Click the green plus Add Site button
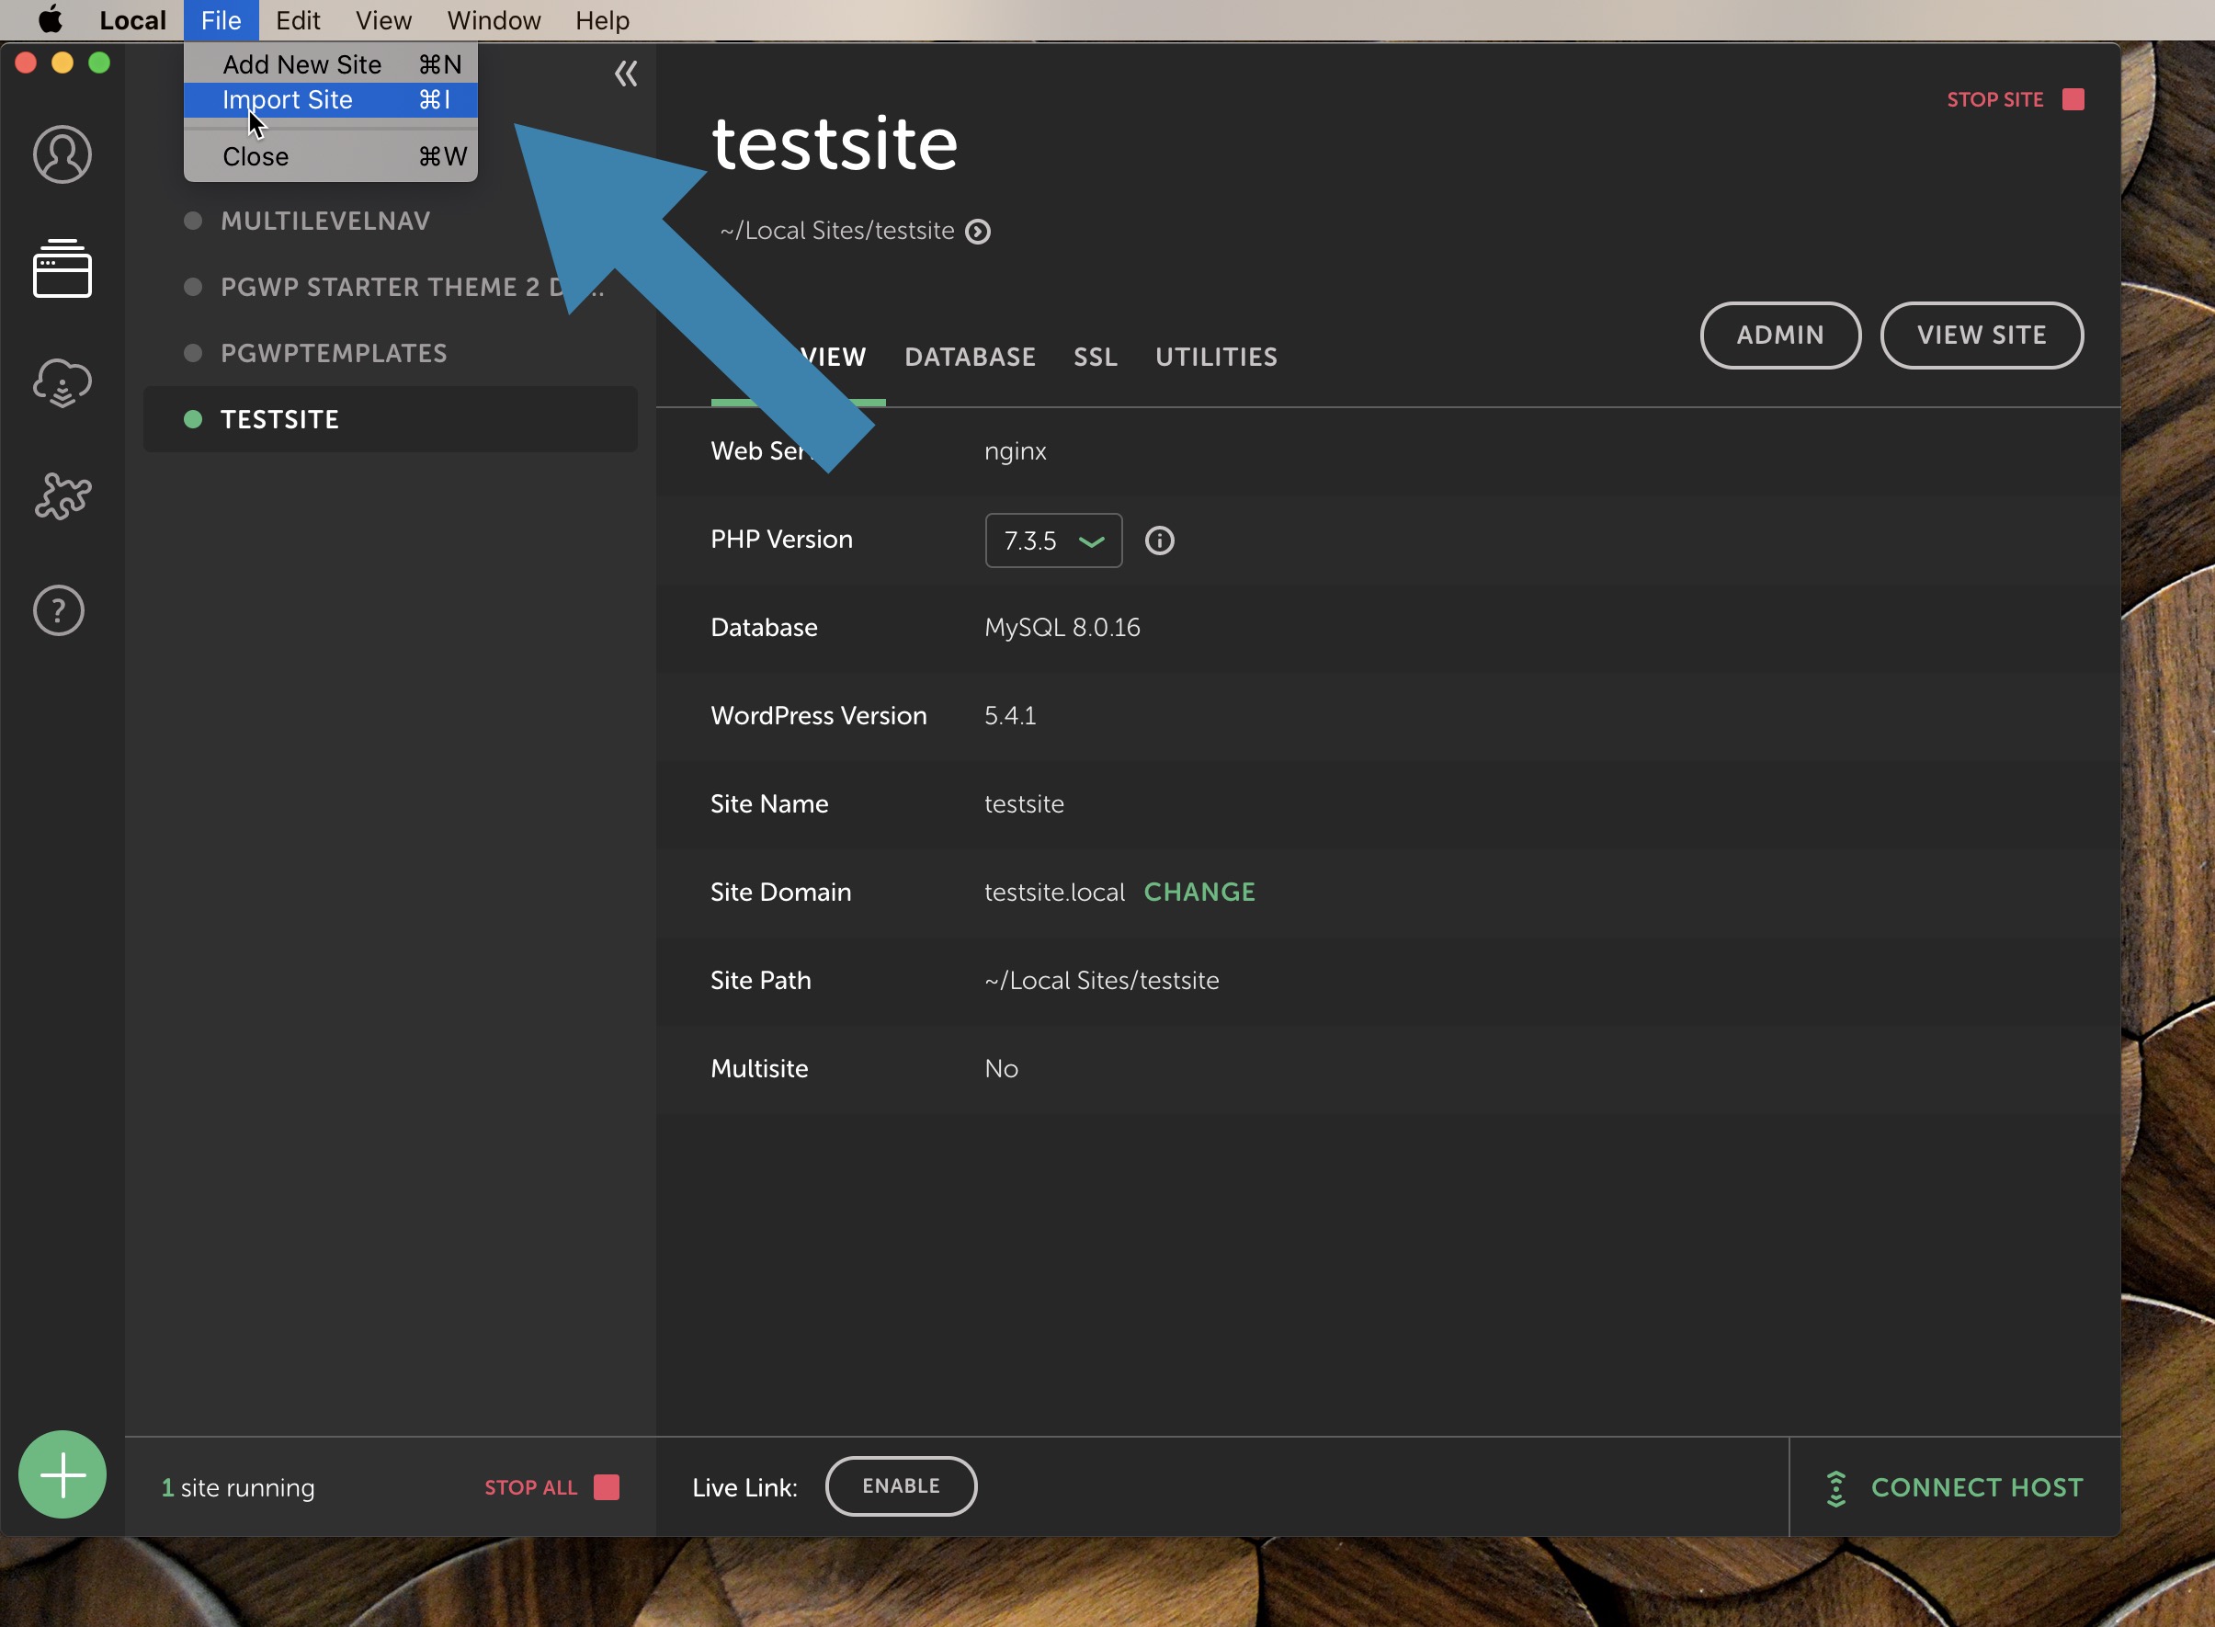Viewport: 2215px width, 1627px height. point(62,1474)
